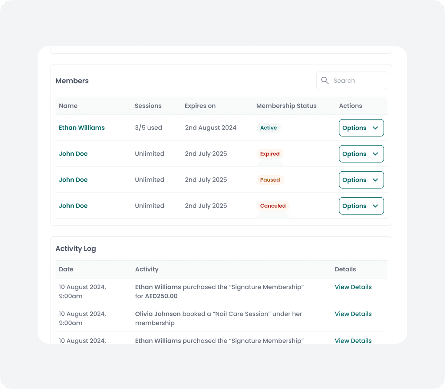View Details for Olivia Johnson's booking
The width and height of the screenshot is (445, 389).
click(353, 314)
